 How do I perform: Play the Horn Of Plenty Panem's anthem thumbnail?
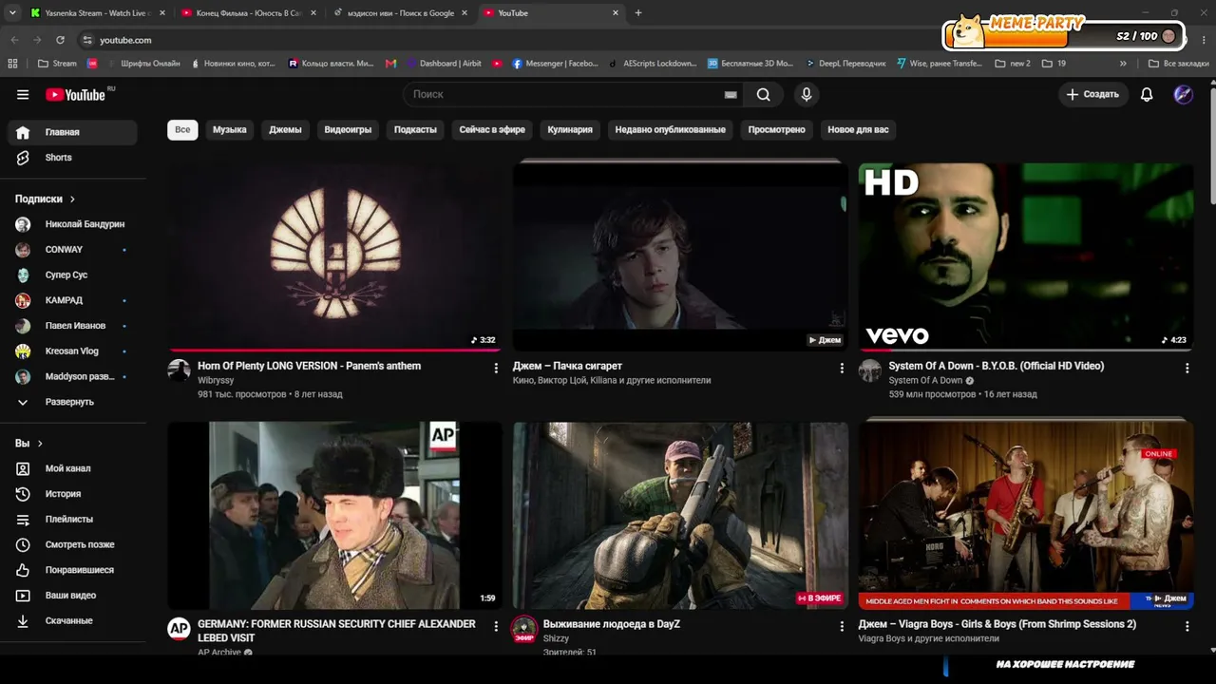tap(334, 256)
